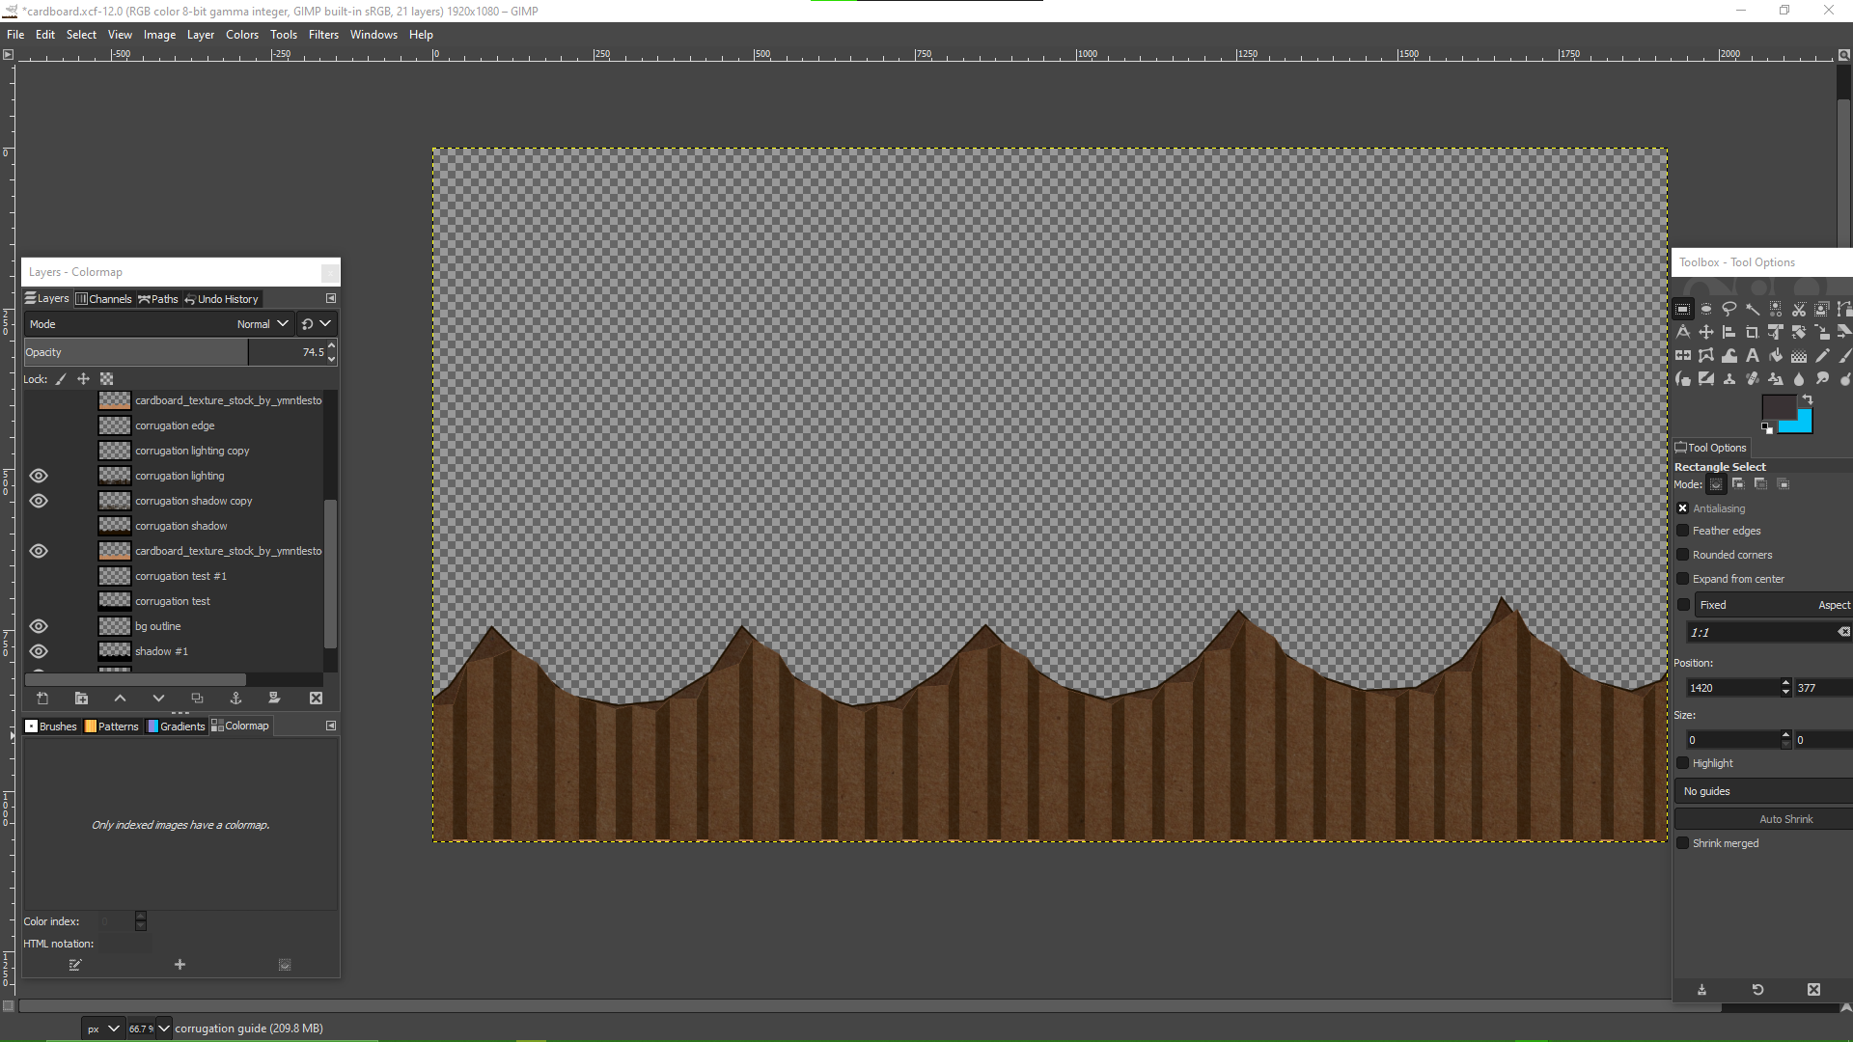
Task: Select the Free Select lasso tool
Action: tap(1729, 310)
